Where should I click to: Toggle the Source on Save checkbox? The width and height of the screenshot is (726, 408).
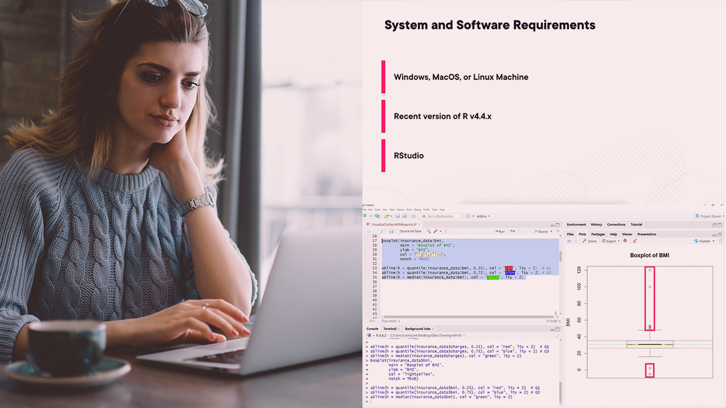[x=398, y=231]
